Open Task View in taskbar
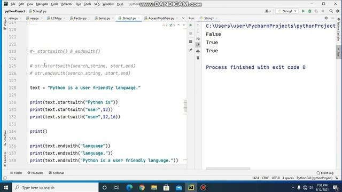342x192 pixels. [116, 187]
